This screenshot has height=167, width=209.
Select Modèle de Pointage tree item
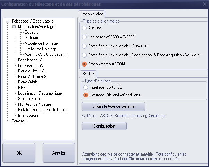[41, 43]
